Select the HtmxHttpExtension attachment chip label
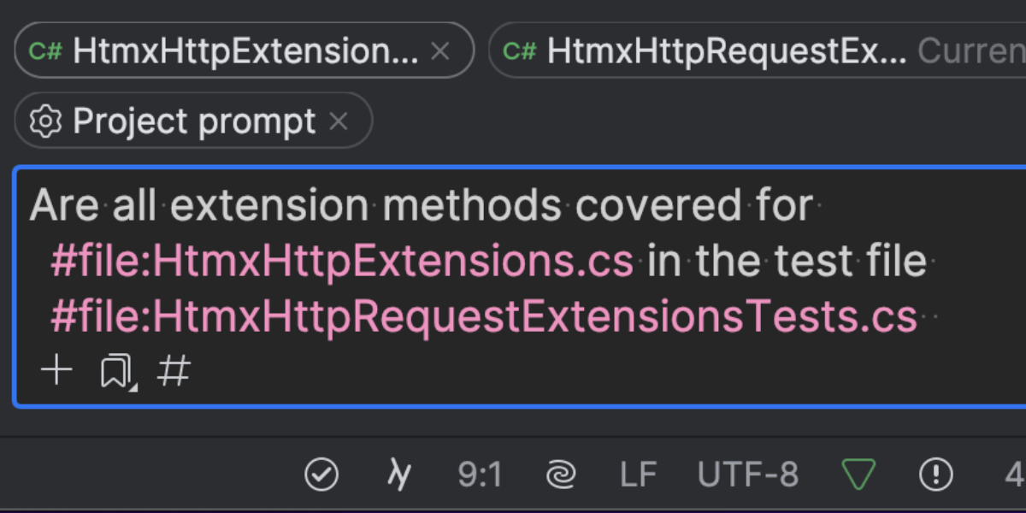This screenshot has width=1026, height=513. click(245, 51)
